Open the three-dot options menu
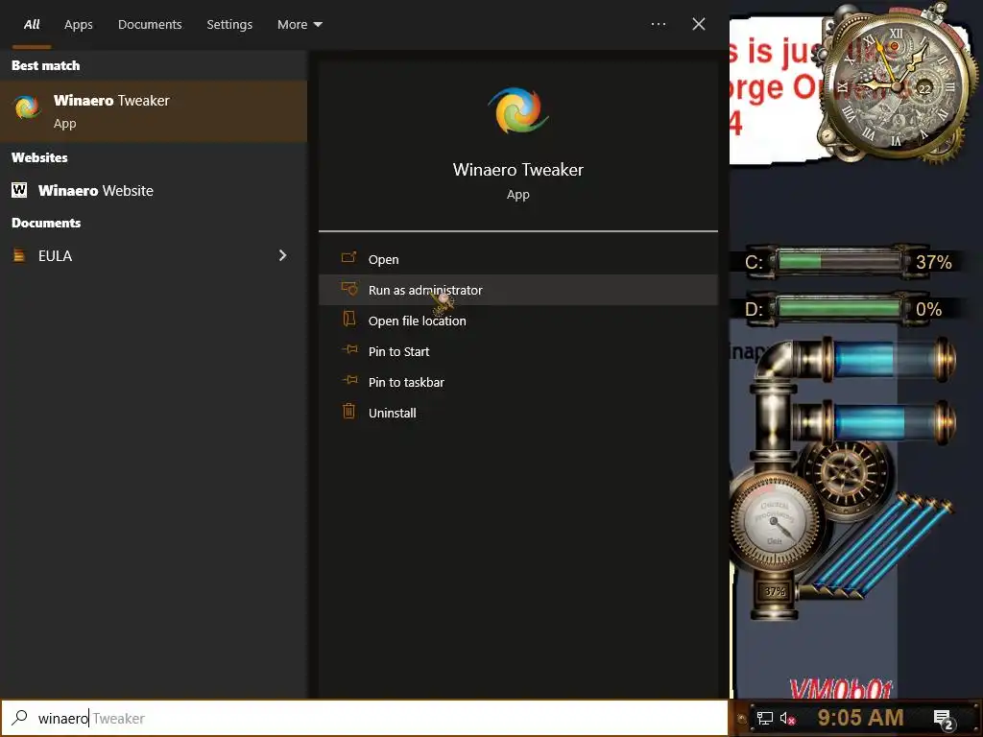Viewport: 983px width, 737px height. tap(659, 24)
